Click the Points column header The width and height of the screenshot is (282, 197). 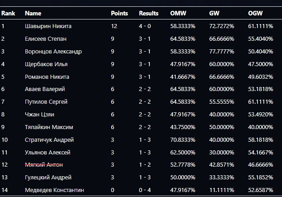119,14
